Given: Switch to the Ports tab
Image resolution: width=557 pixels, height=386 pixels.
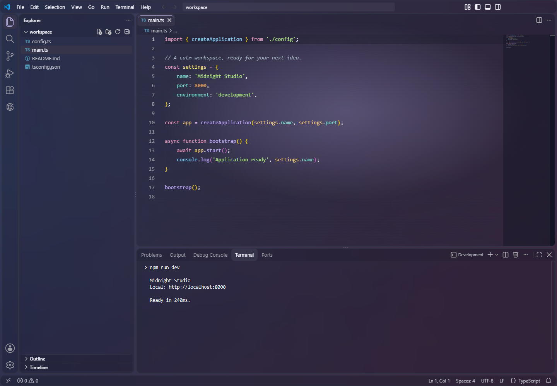Looking at the screenshot, I should click(267, 255).
